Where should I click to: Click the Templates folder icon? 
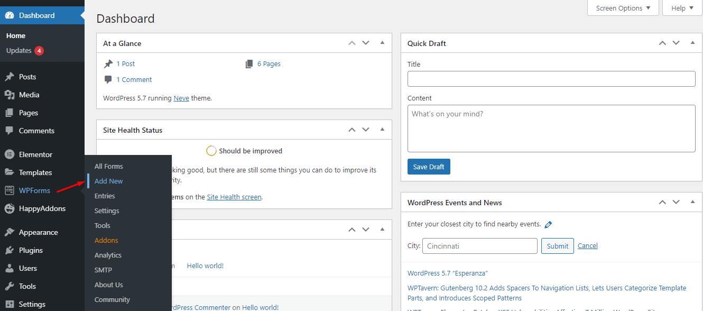point(10,172)
